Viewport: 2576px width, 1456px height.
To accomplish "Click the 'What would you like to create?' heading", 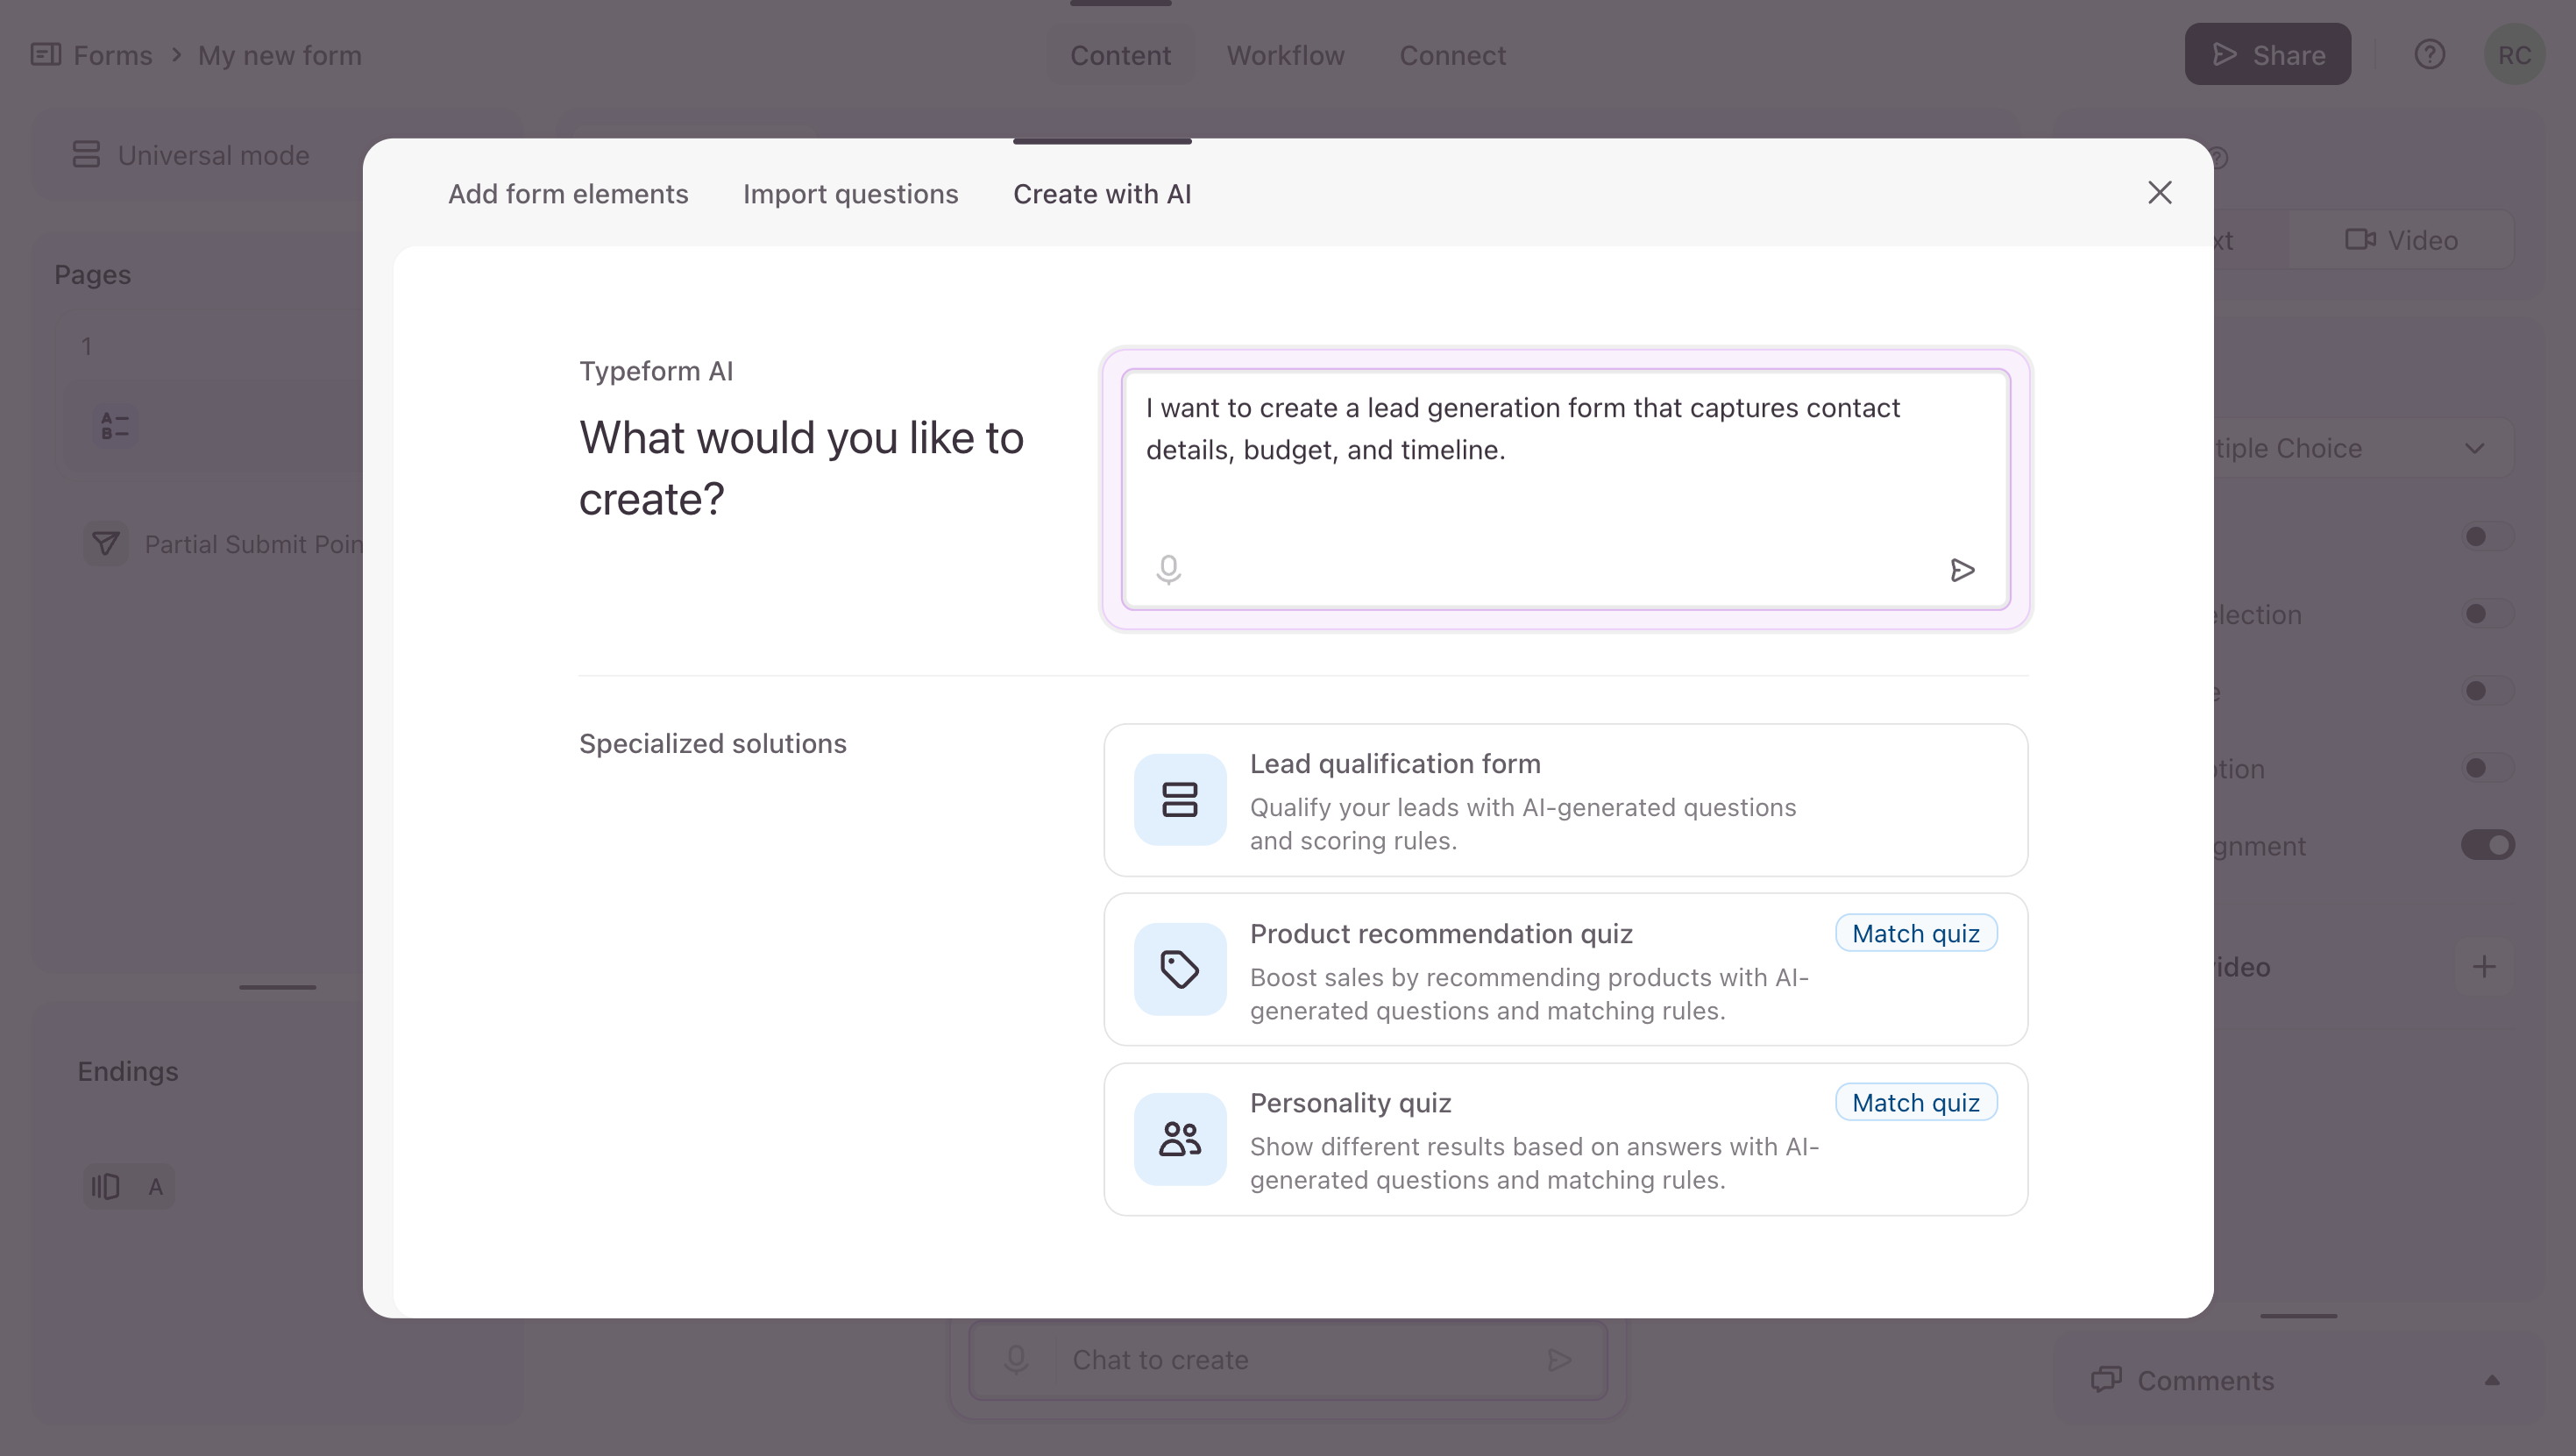I will coord(801,468).
